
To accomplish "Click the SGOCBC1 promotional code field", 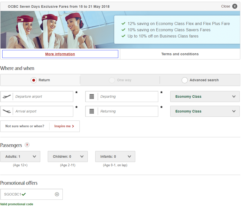I will click(31, 194).
